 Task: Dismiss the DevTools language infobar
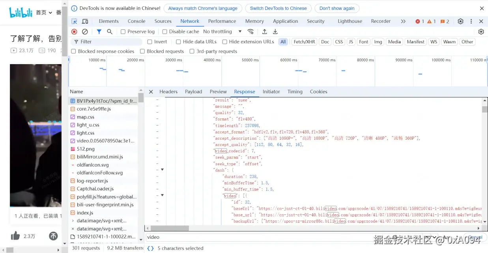pos(482,8)
